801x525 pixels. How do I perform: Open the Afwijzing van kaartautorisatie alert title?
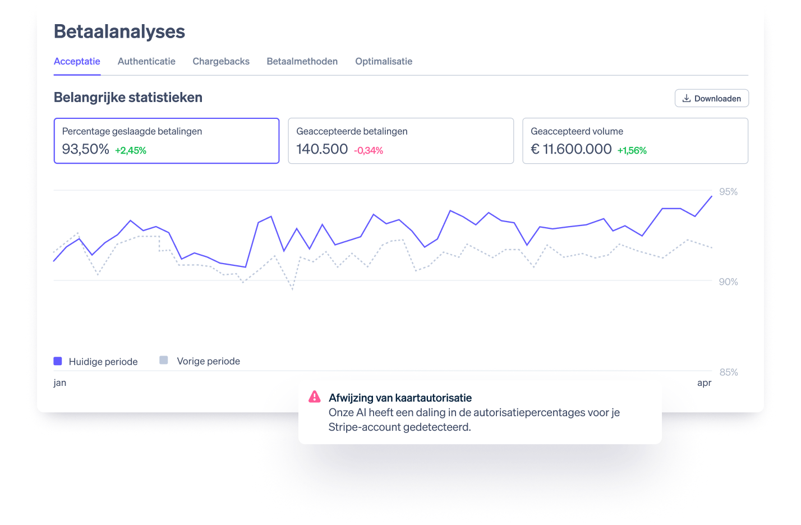(x=400, y=398)
